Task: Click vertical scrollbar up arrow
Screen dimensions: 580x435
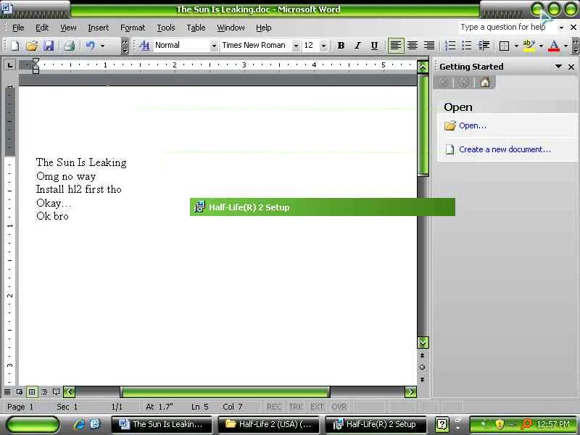Action: 423,67
